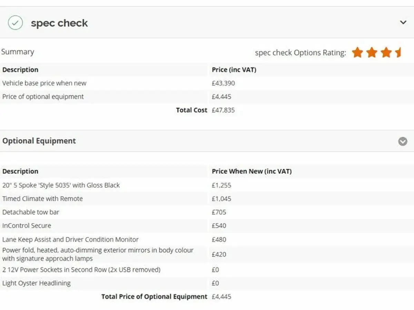Click the first orange rating star

[x=357, y=53]
